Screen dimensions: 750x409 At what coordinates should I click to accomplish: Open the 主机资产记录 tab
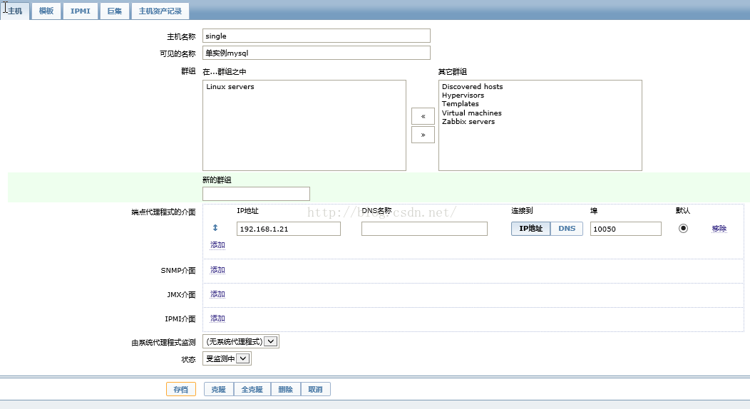[x=160, y=11]
